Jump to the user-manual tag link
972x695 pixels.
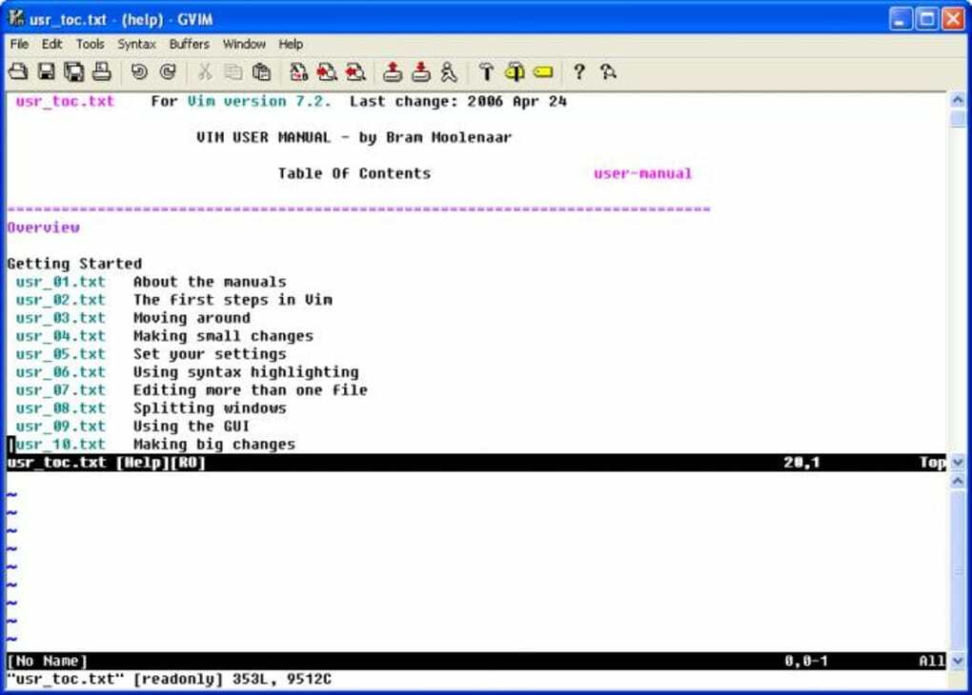click(641, 172)
